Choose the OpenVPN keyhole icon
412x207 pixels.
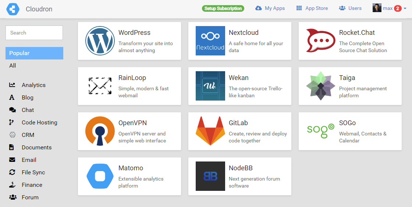100,131
